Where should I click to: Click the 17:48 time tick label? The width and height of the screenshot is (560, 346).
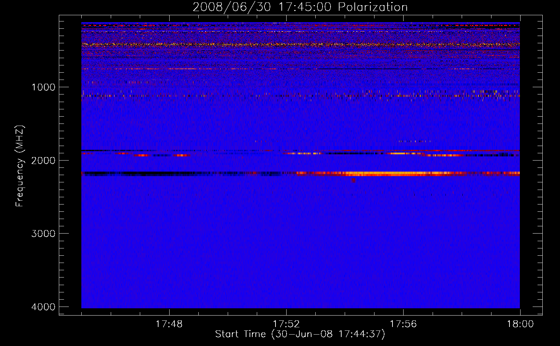169,324
